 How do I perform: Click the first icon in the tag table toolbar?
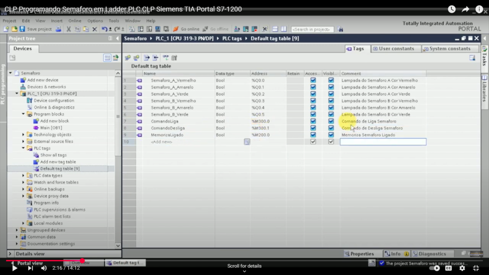(x=128, y=58)
